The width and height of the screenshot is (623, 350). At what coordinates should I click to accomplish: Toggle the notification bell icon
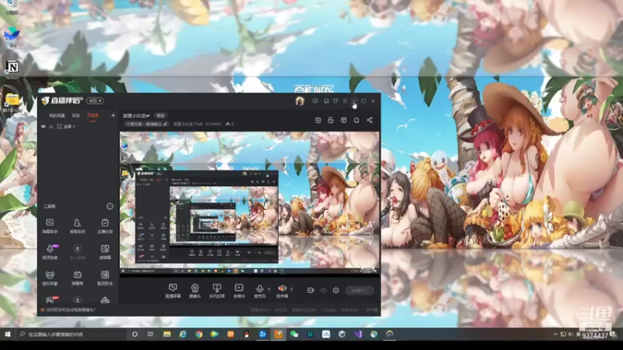click(357, 121)
